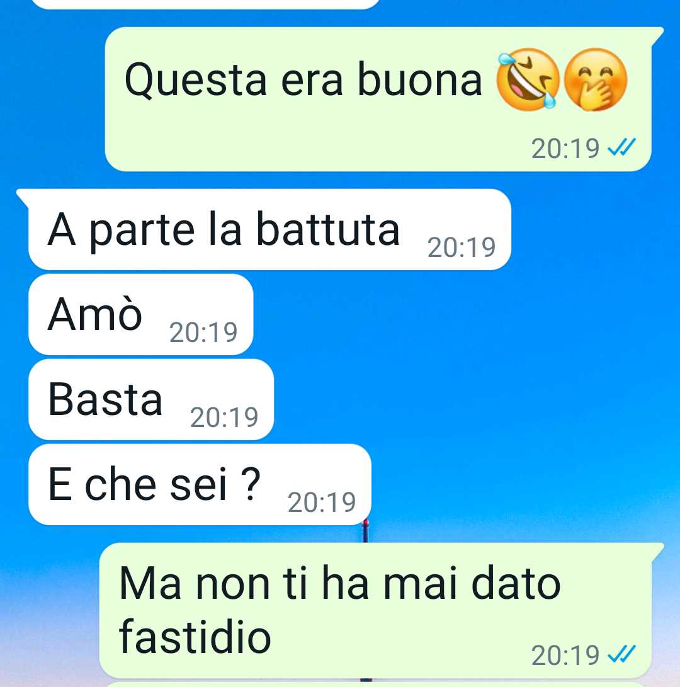Screen dimensions: 680x687
Task: Tap the partially visible bubble at the top
Action: [x=205, y=4]
